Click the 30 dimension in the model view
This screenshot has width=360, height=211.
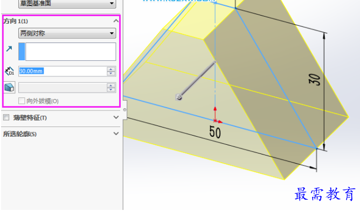(x=315, y=80)
